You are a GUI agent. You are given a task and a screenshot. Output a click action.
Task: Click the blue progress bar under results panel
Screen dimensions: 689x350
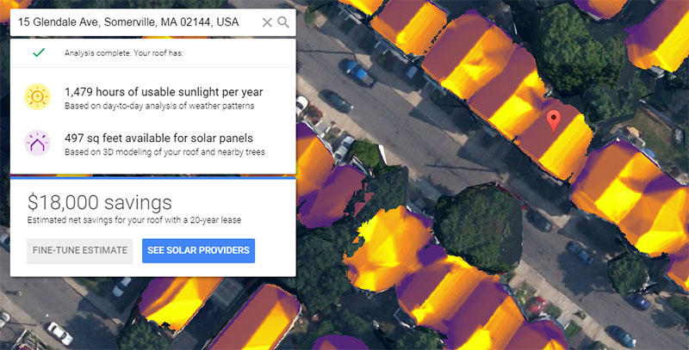point(152,179)
